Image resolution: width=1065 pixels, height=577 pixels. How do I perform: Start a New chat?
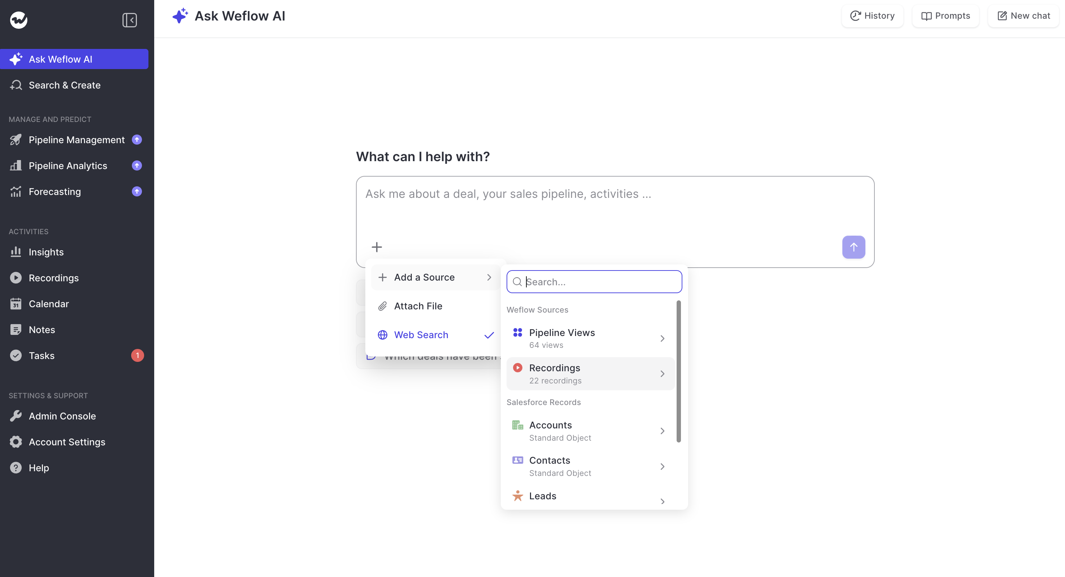pos(1023,16)
